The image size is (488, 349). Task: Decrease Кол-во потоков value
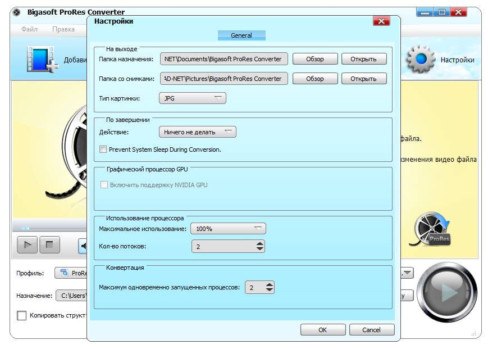[260, 249]
